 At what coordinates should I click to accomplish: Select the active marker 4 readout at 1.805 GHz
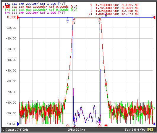click(x=113, y=14)
